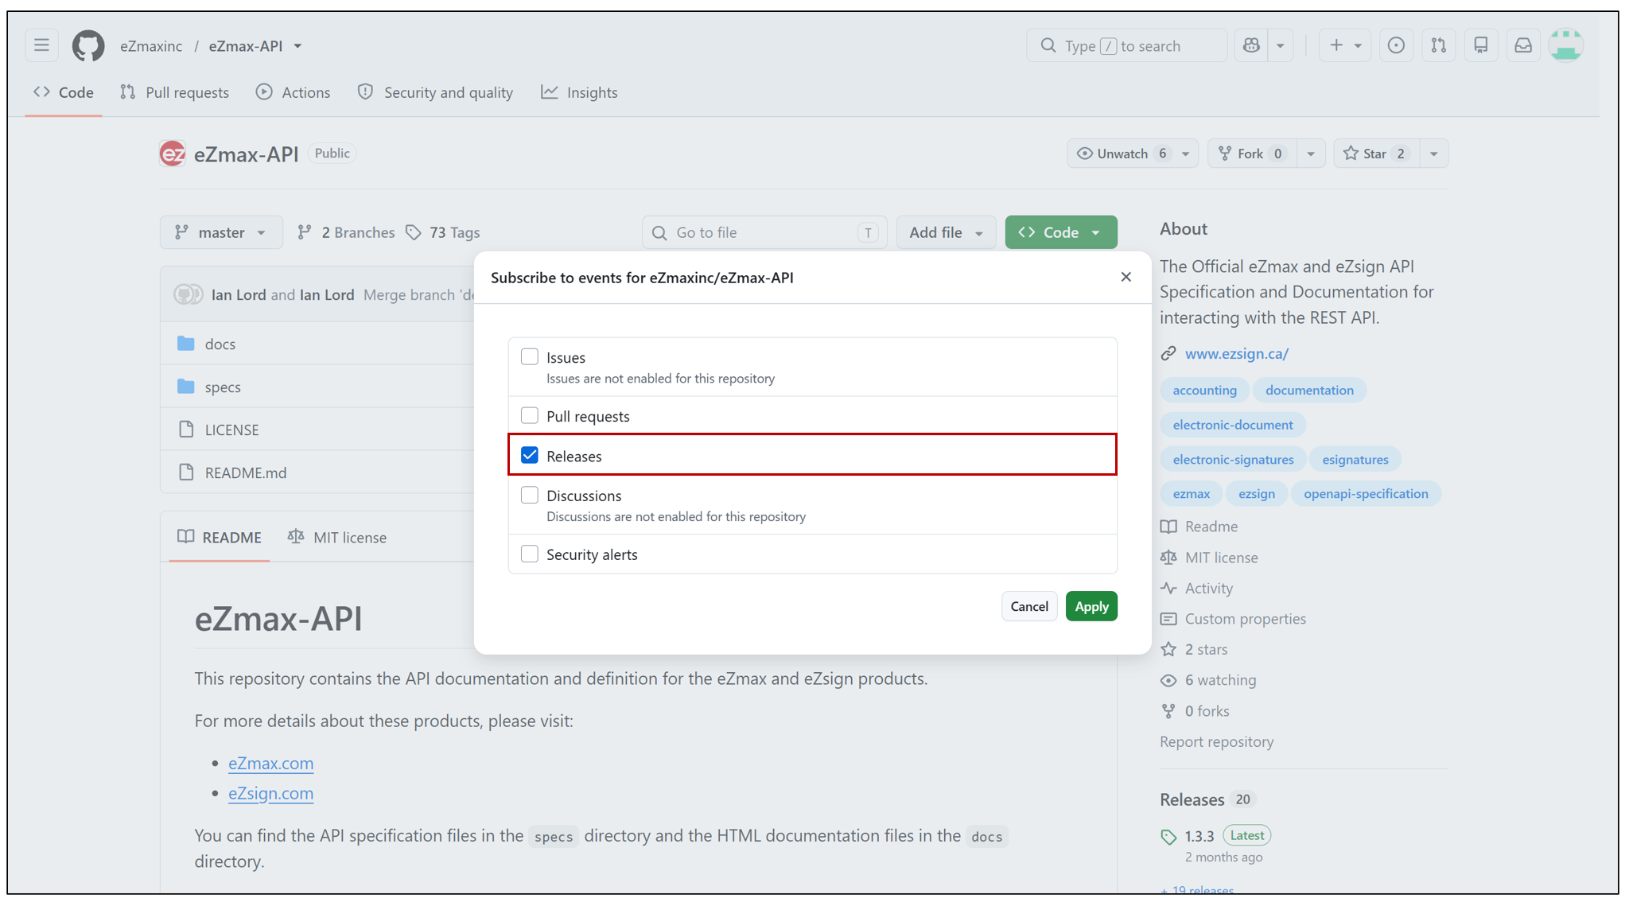This screenshot has height=906, width=1629.
Task: Select the README tab
Action: coord(220,537)
